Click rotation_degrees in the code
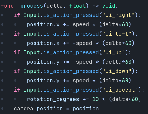Viewport: 148px width, 114px height. pyautogui.click(x=53, y=100)
